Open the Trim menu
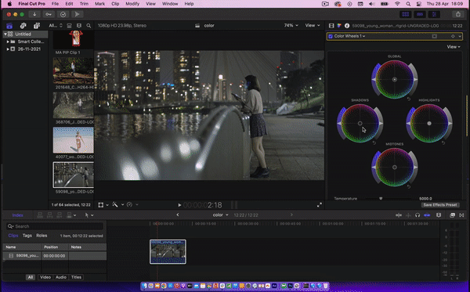Viewport: 470px width, 292px height. pos(84,4)
